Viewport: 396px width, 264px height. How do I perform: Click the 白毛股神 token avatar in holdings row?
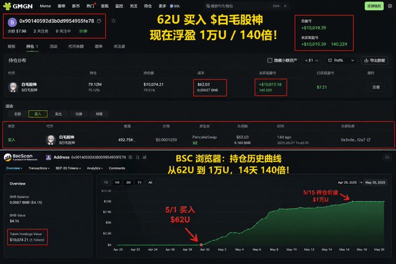point(13,87)
